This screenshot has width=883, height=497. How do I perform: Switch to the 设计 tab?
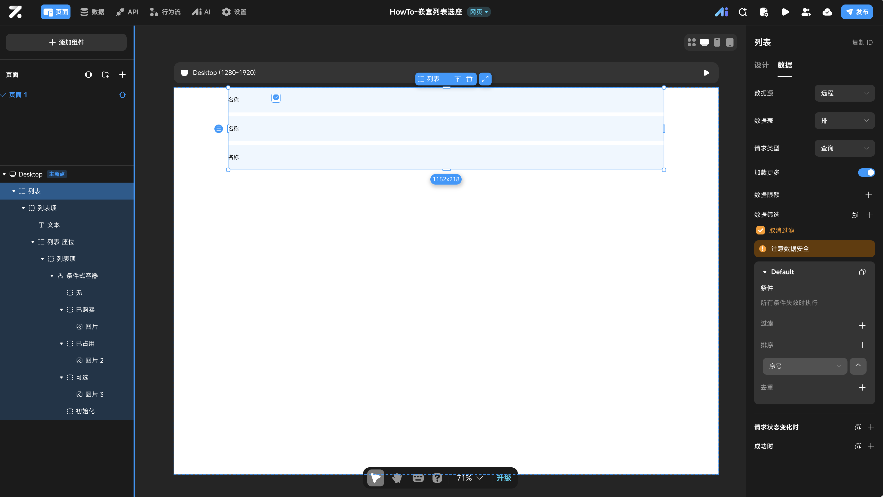(761, 65)
